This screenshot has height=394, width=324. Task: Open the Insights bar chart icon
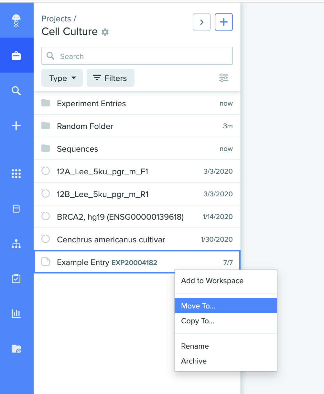pos(16,314)
